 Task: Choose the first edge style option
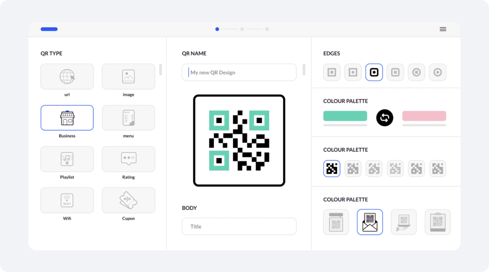coord(332,72)
